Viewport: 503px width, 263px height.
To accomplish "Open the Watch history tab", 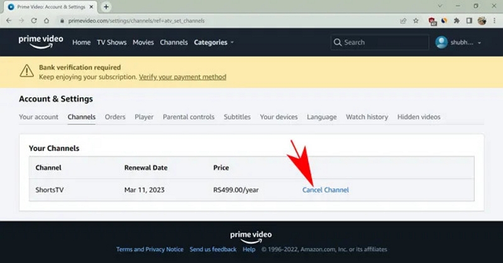I will [367, 117].
